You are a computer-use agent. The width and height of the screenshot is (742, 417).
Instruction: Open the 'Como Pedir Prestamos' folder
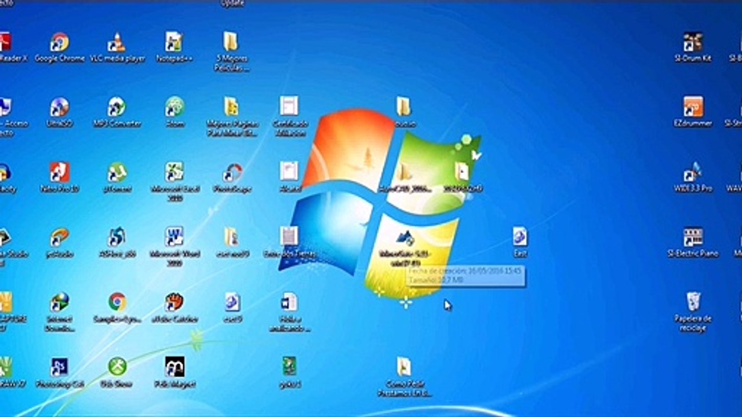403,367
